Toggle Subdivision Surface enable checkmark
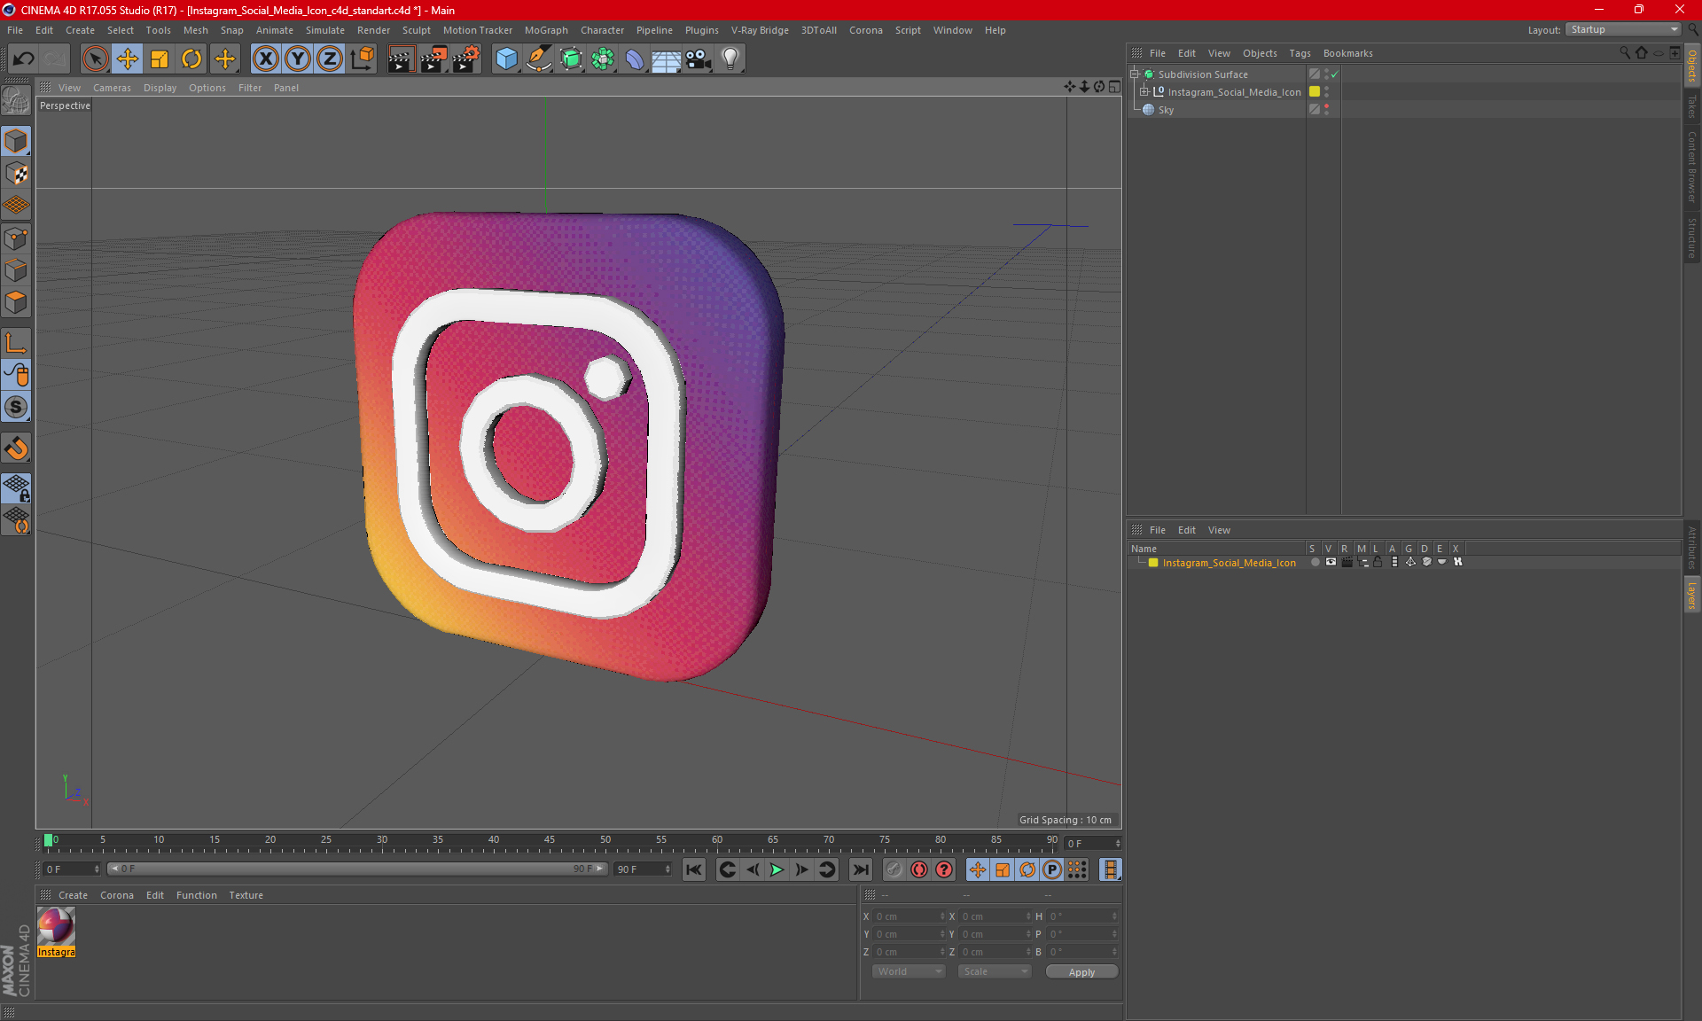1702x1021 pixels. tap(1334, 74)
